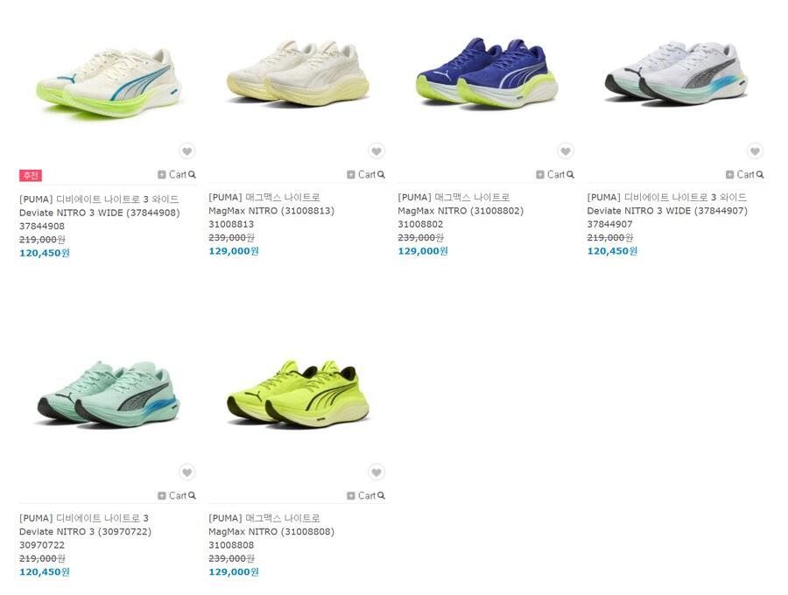
Task: Click magnifier preview icon for Deviate NITRO 3 30970722
Action: coord(192,495)
